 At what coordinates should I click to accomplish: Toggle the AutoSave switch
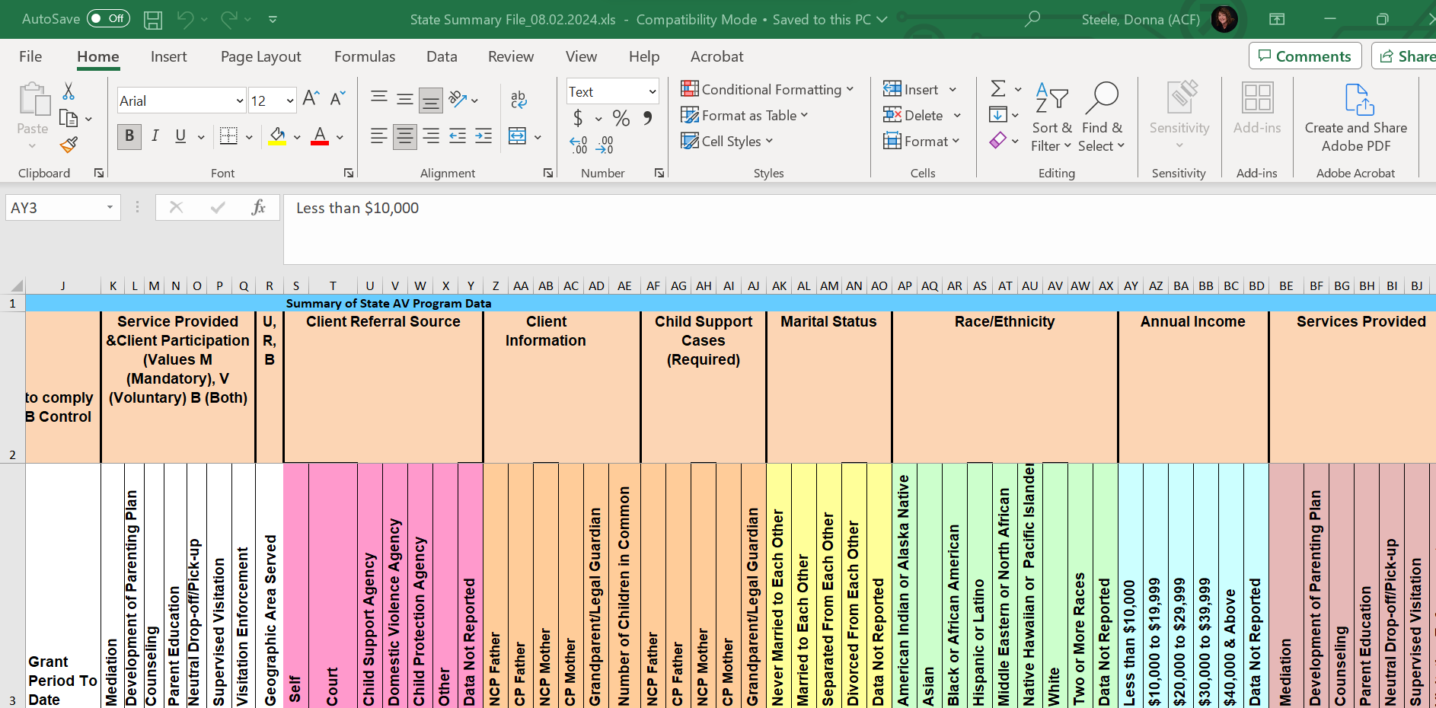pos(108,19)
